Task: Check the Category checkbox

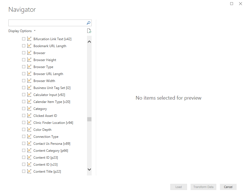Action: (24, 109)
